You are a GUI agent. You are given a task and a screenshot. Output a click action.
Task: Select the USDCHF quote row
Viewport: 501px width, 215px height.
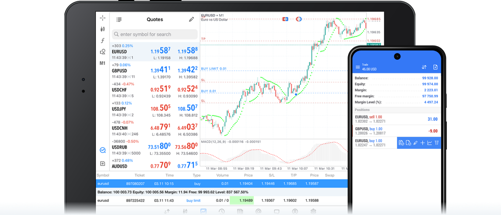point(155,90)
